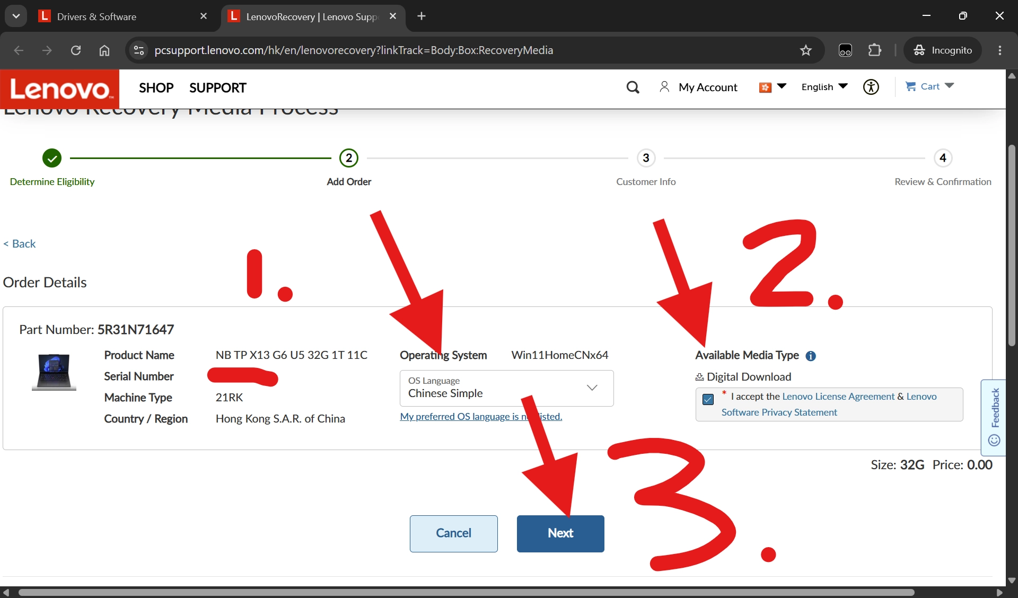Click the Incognito indicator

coord(943,50)
